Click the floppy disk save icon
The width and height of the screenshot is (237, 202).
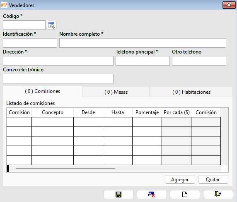tap(118, 195)
